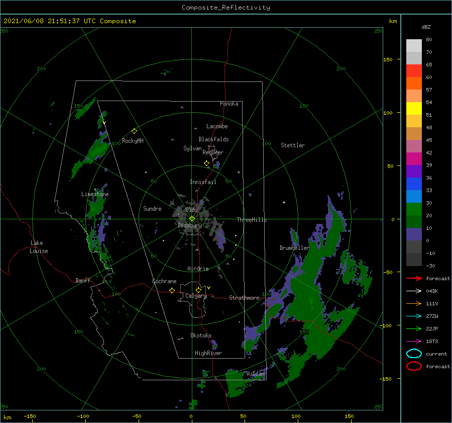The height and width of the screenshot is (423, 452).
Task: Click the Sylvan label
Action: pyautogui.click(x=192, y=148)
